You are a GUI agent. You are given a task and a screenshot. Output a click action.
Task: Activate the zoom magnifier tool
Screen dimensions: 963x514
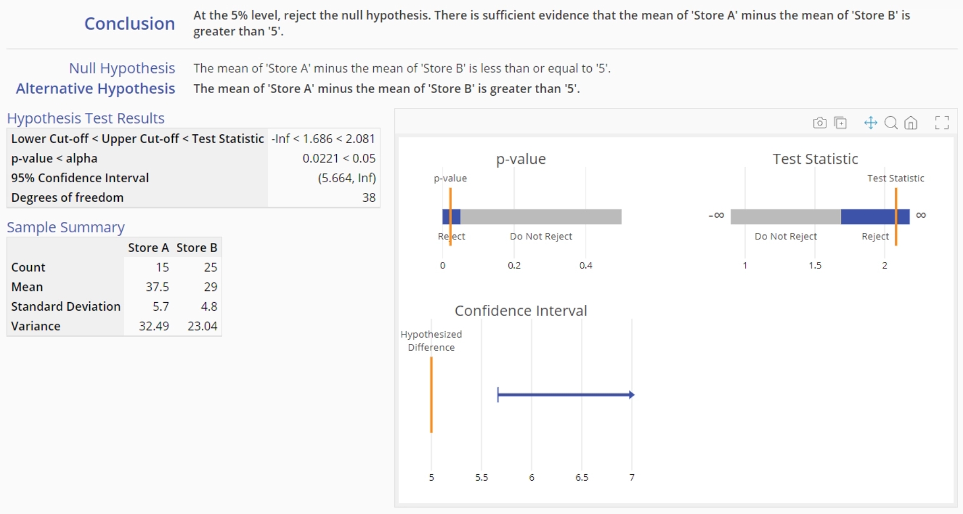(x=891, y=123)
